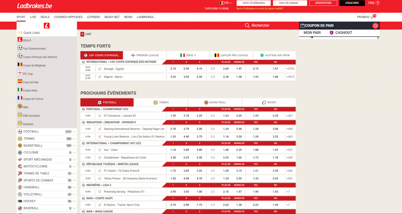Viewport: 402px width, 214px height.
Task: Open forgotten username or password link
Action: tap(260, 9)
